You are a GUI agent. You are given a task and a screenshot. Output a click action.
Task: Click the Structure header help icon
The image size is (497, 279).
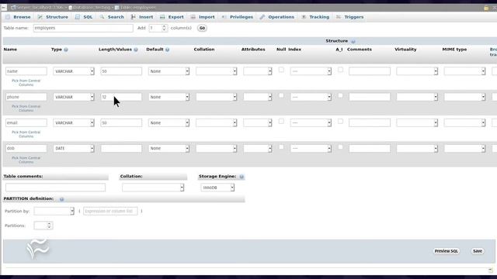[x=353, y=41]
